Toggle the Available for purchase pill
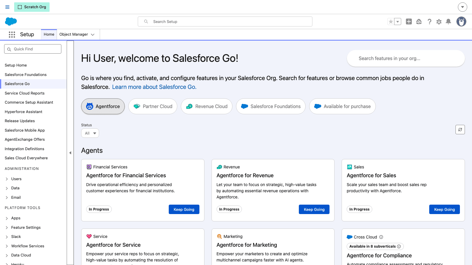This screenshot has height=265, width=472. pos(342,106)
